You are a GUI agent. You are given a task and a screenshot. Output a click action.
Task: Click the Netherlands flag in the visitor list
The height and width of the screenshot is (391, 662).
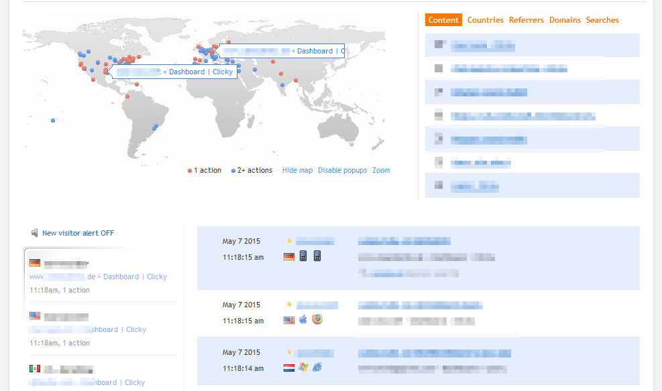click(289, 368)
